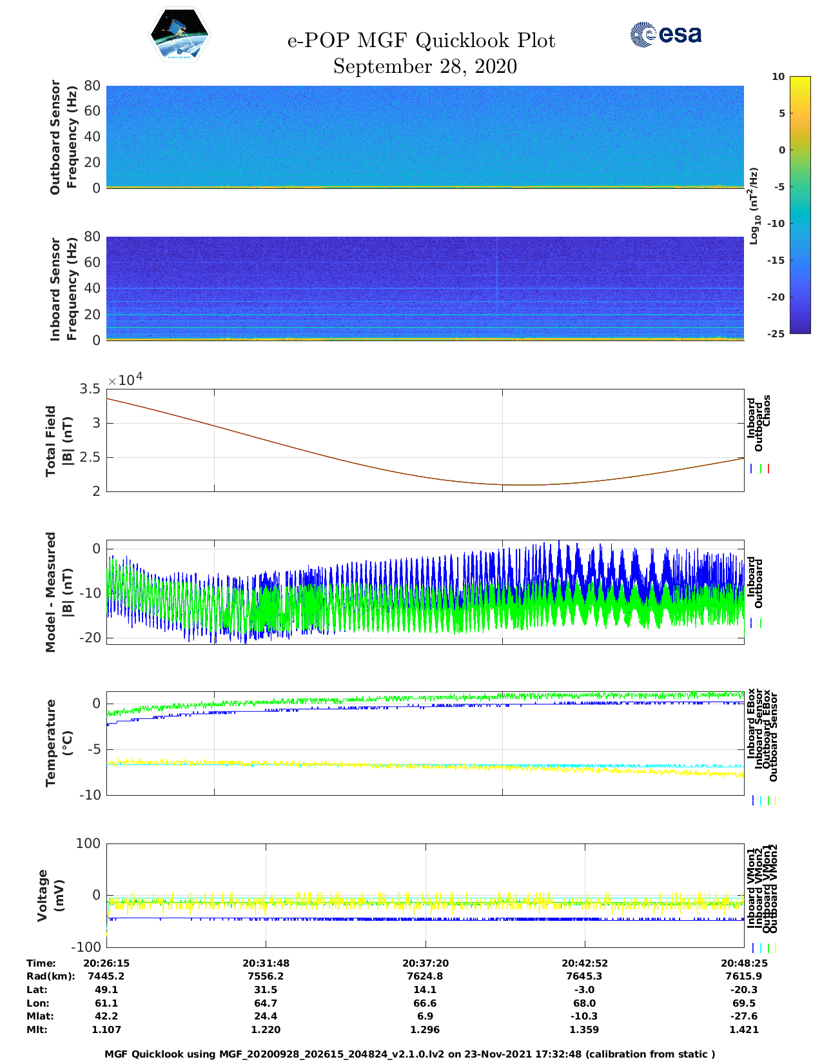
Task: Click the date 'September 28, 2020'
Action: pos(425,66)
